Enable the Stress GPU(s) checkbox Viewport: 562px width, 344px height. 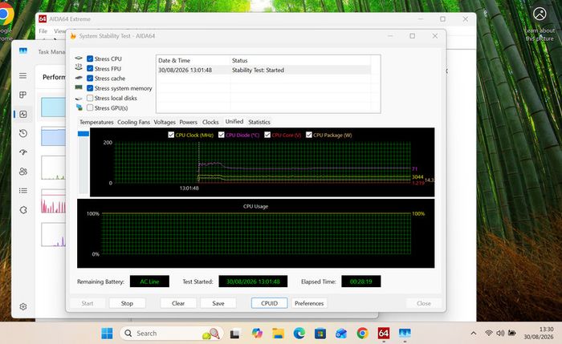pyautogui.click(x=90, y=107)
